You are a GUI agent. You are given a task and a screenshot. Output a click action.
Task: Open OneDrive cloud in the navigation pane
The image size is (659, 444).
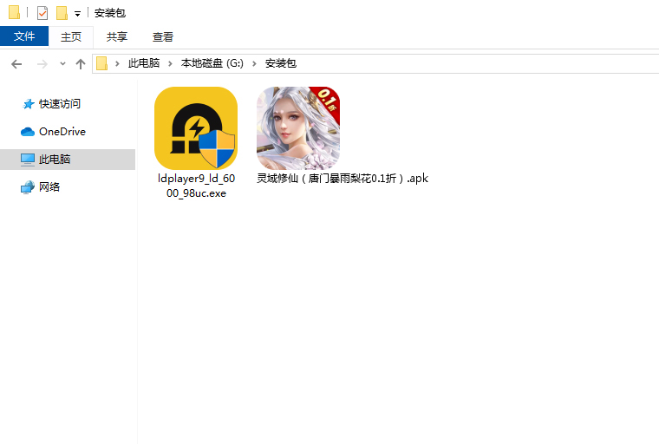click(x=62, y=132)
